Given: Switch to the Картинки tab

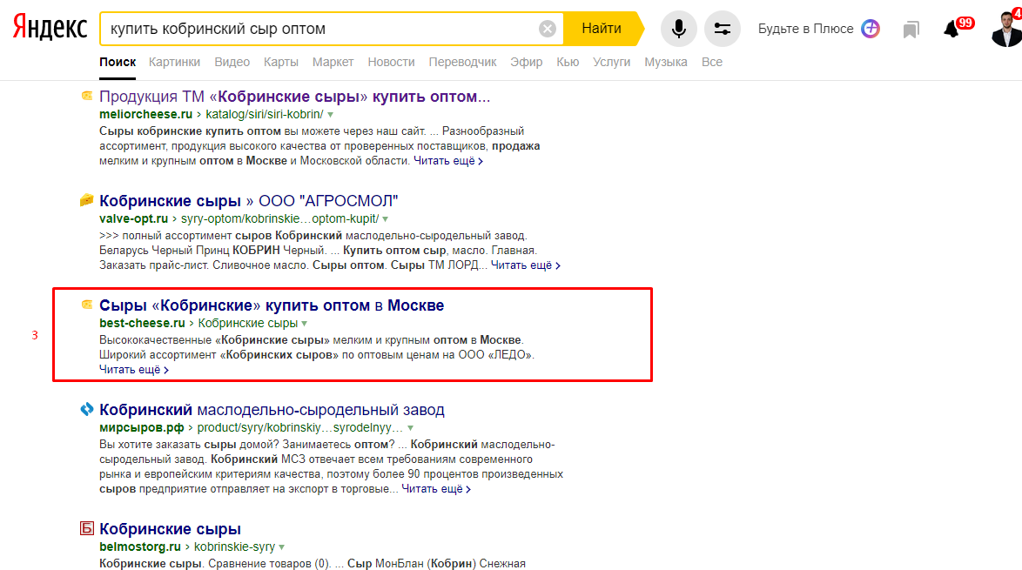Looking at the screenshot, I should (174, 62).
